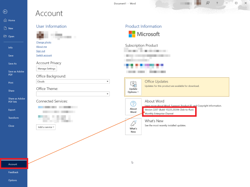Open Feedback in the sidebar
250x187 pixels.
tap(14, 172)
